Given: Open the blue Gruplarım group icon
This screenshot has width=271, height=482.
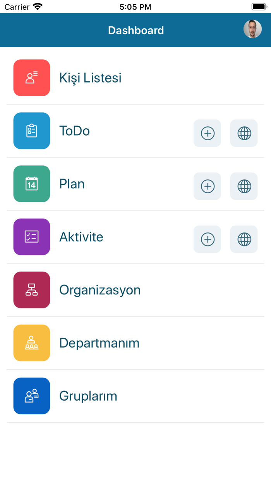Looking at the screenshot, I should (31, 396).
